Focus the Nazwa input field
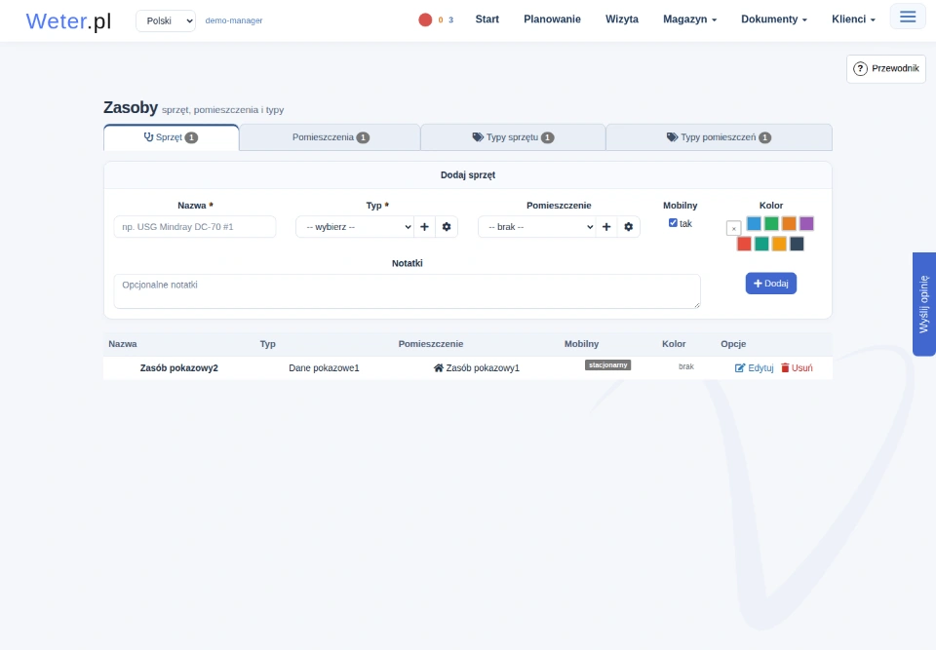Screen dimensions: 936x650 (x=195, y=227)
